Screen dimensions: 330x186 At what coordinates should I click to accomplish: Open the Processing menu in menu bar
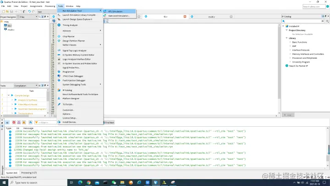pyautogui.click(x=50, y=6)
